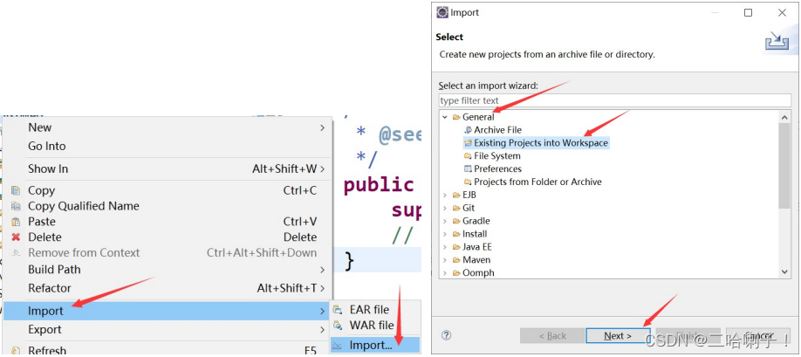Select Archive File wizard
This screenshot has height=357, width=801.
click(497, 130)
